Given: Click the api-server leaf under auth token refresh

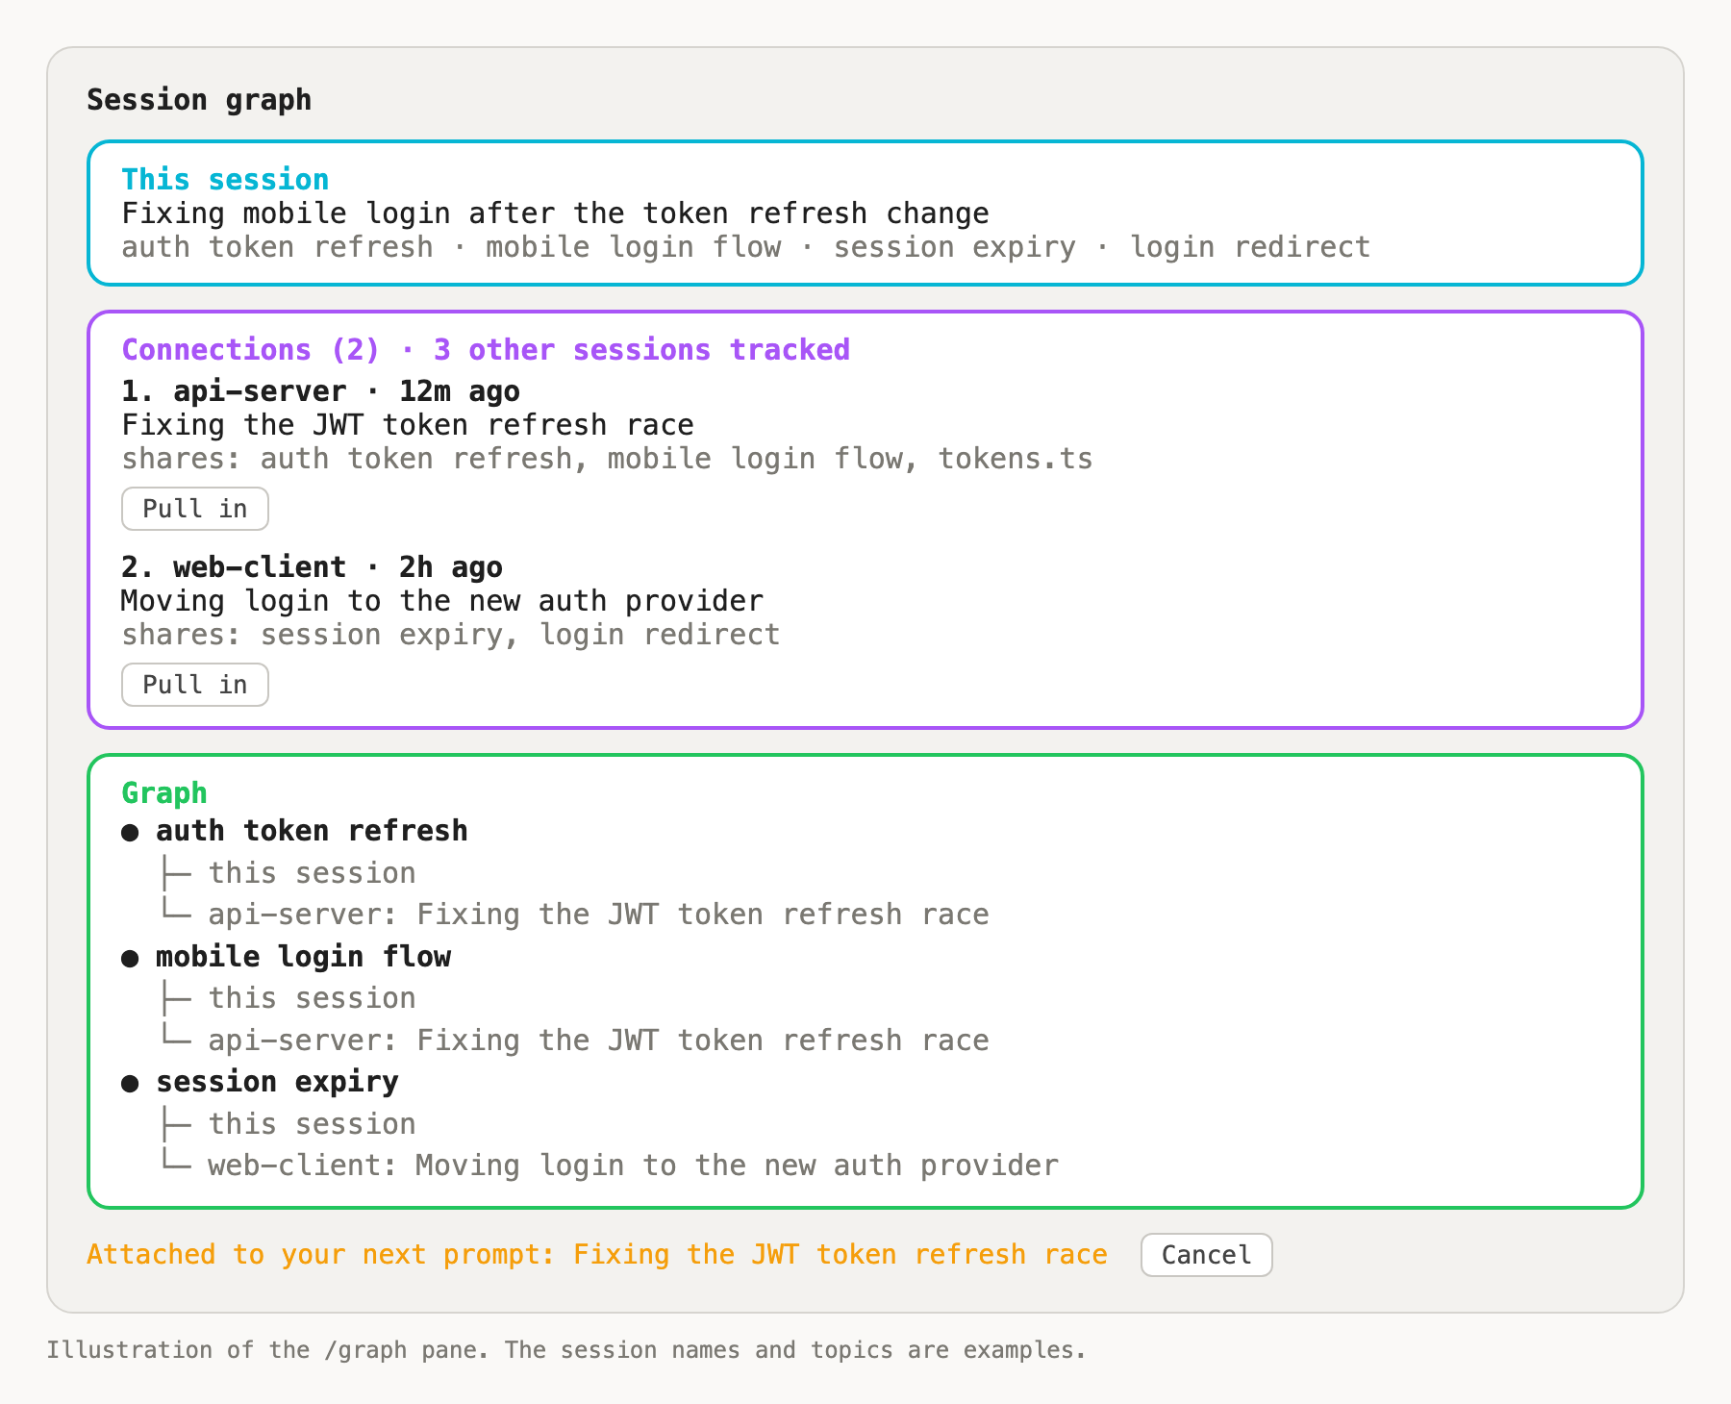Looking at the screenshot, I should 598,915.
